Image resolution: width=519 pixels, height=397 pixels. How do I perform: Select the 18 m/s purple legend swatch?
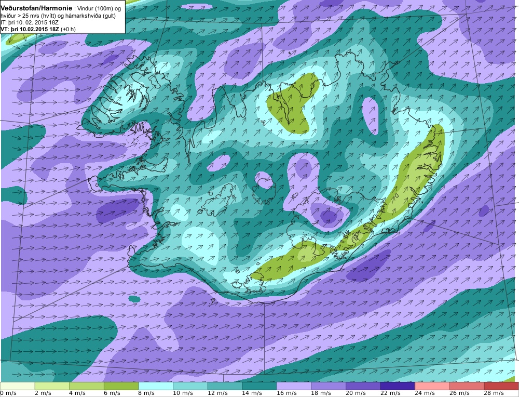(x=329, y=386)
